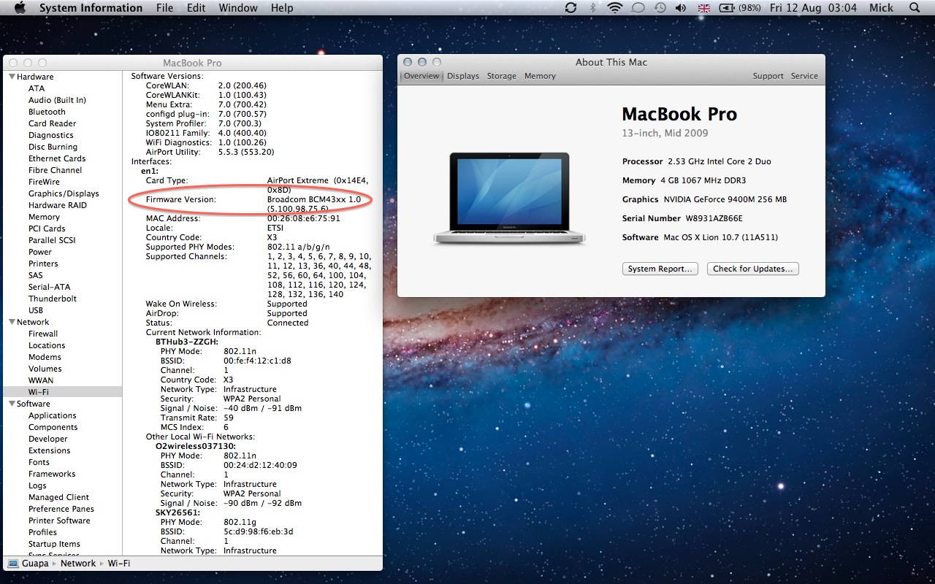Choose Power in the sidebar

pos(40,252)
